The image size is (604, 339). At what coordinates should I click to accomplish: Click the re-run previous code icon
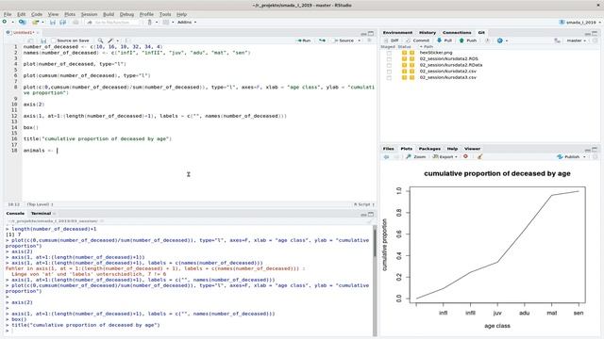(322, 40)
